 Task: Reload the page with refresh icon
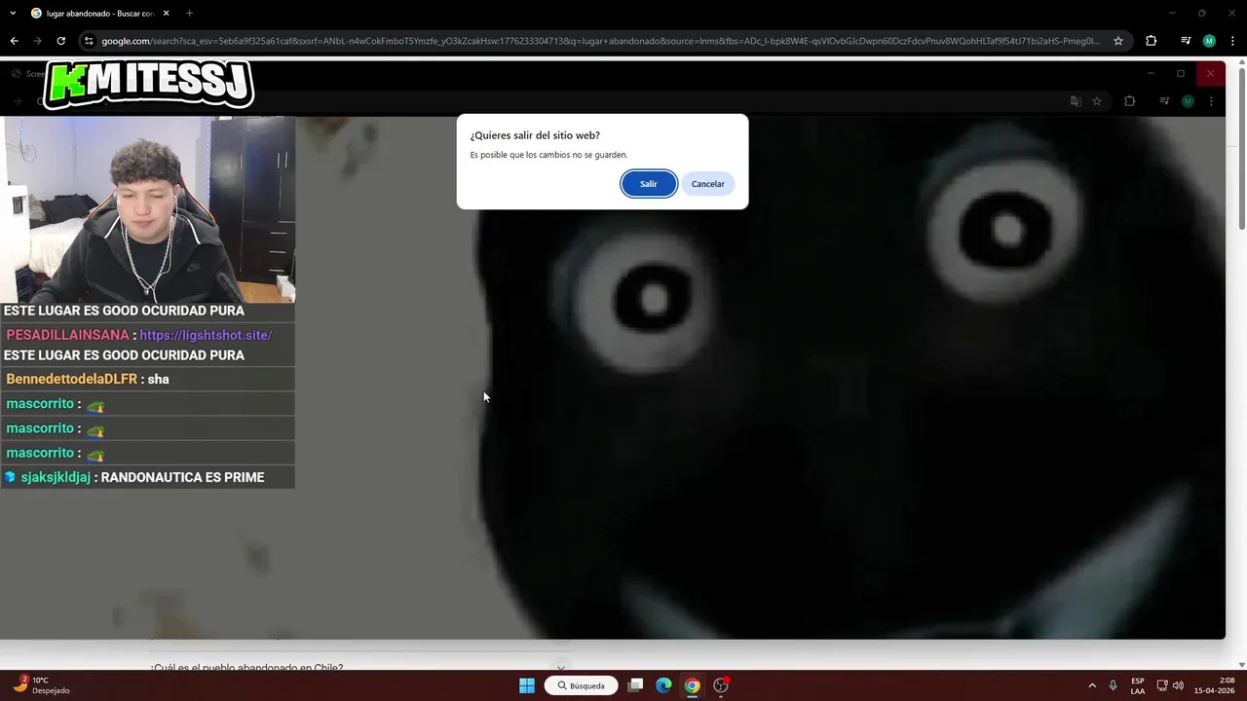[60, 41]
